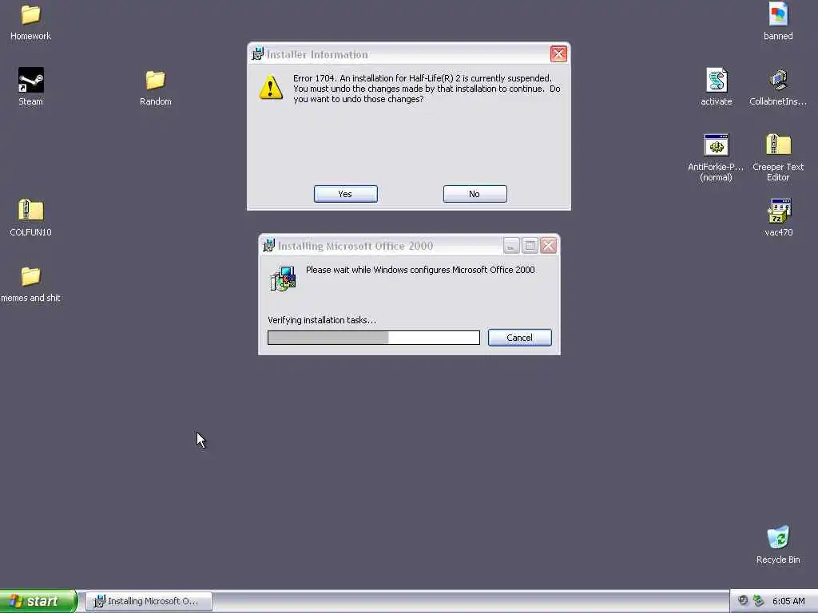
Task: Select the Random folder on desktop
Action: 155,80
